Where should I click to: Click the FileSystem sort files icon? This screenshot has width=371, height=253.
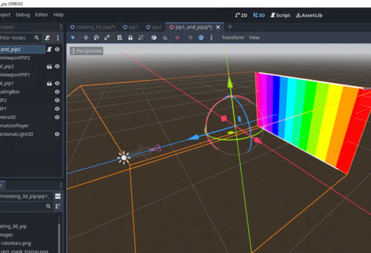(x=58, y=206)
